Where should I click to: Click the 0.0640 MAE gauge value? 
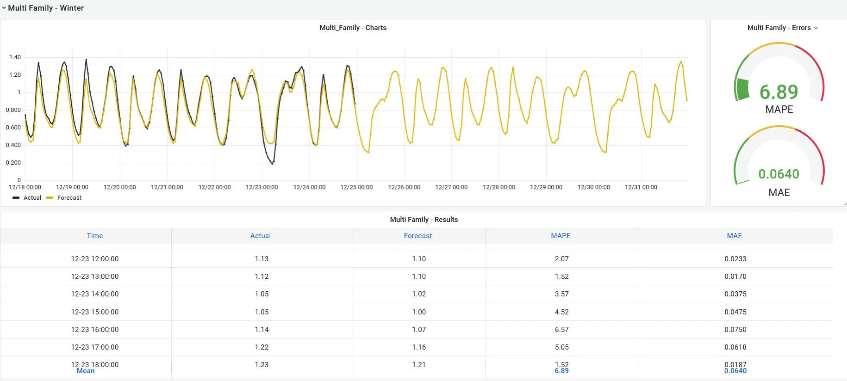click(x=779, y=174)
